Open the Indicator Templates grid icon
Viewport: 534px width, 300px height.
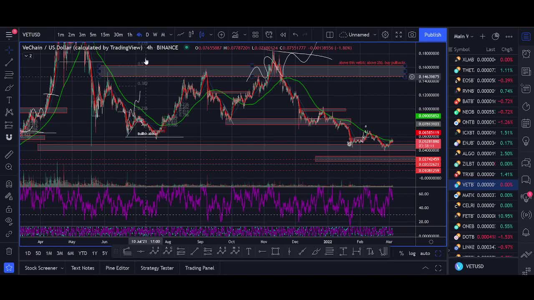pyautogui.click(x=255, y=35)
